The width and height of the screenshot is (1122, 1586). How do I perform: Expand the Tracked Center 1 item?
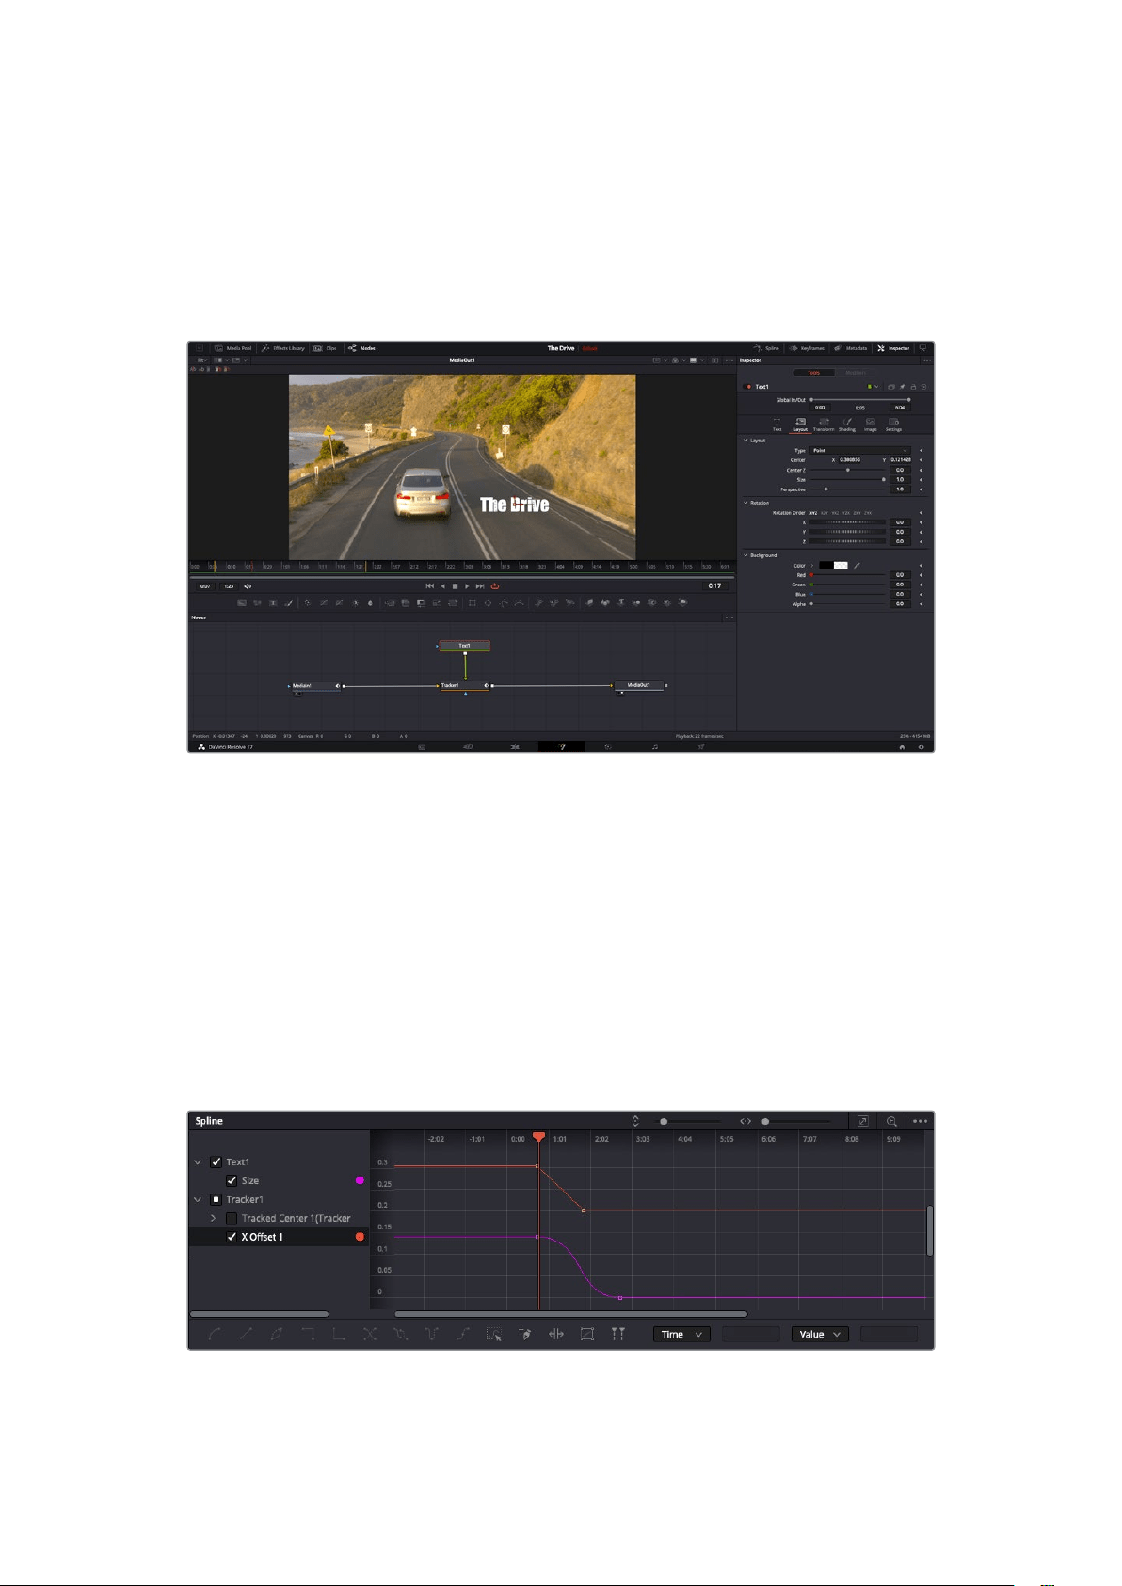213,1218
